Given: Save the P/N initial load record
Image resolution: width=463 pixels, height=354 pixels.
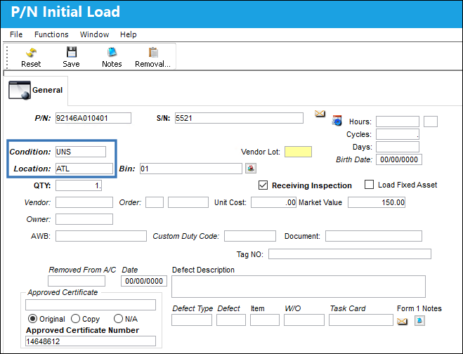Looking at the screenshot, I should click(71, 58).
